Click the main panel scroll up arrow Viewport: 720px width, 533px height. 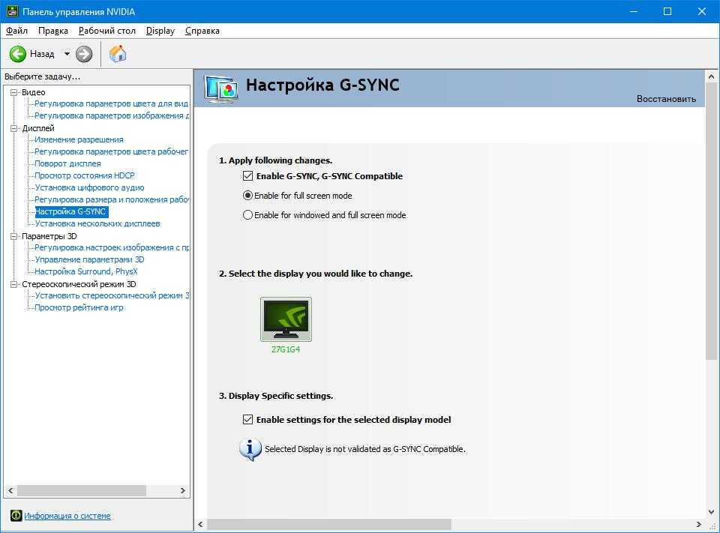[711, 76]
